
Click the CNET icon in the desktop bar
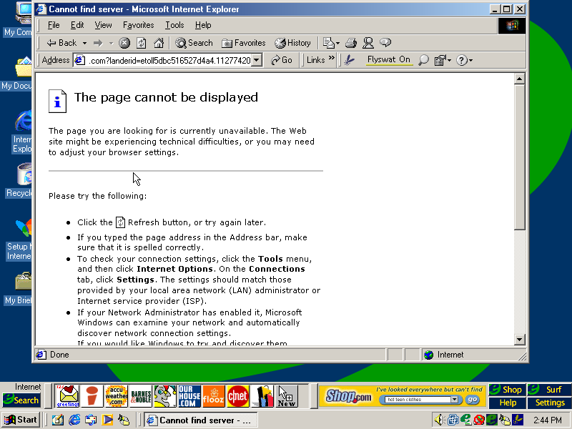[x=238, y=395]
